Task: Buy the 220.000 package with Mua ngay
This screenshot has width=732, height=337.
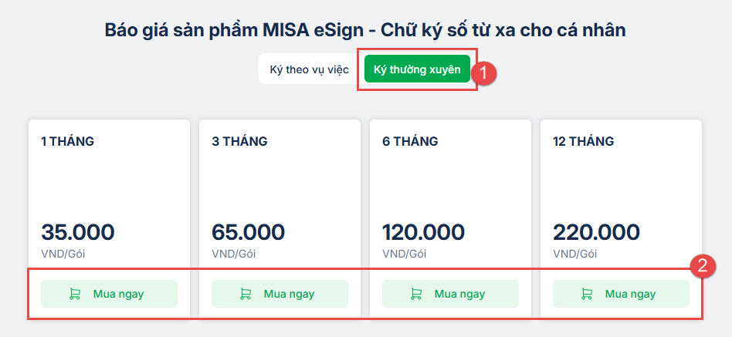Action: click(621, 294)
